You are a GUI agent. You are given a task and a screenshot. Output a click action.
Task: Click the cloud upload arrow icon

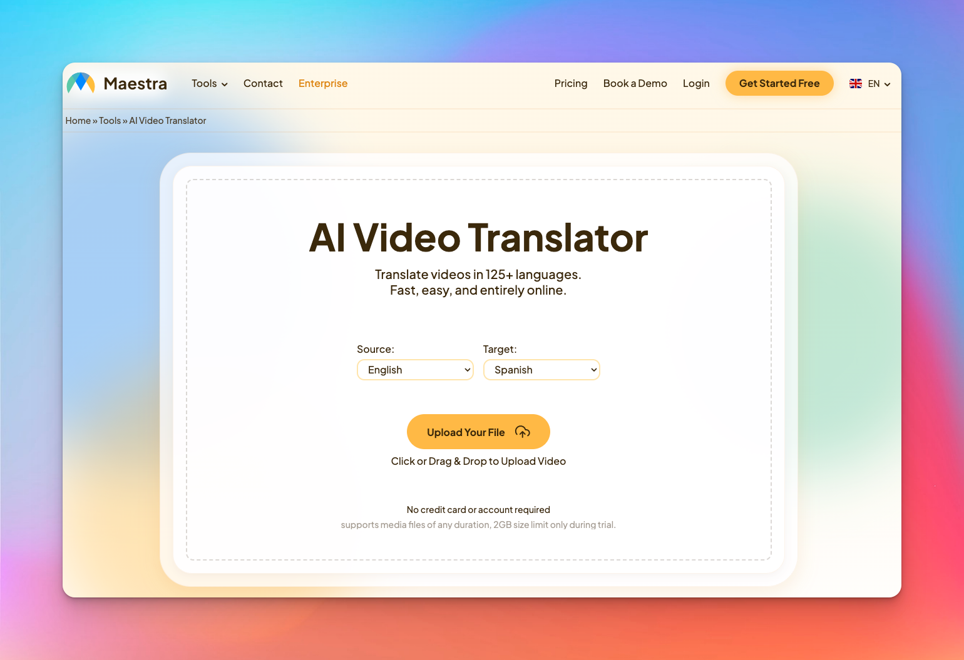(523, 432)
